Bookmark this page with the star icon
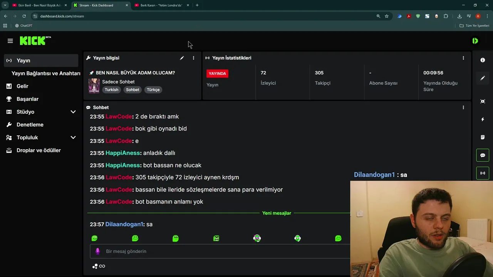 pyautogui.click(x=387, y=16)
